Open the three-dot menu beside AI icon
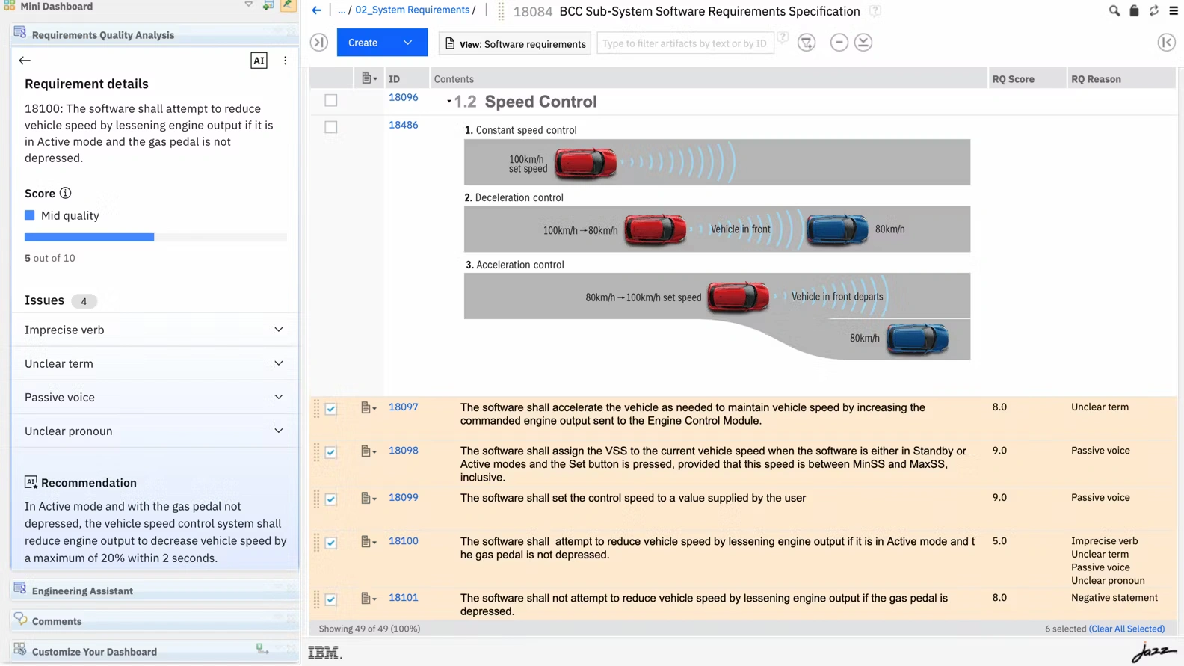1184x666 pixels. [x=285, y=61]
